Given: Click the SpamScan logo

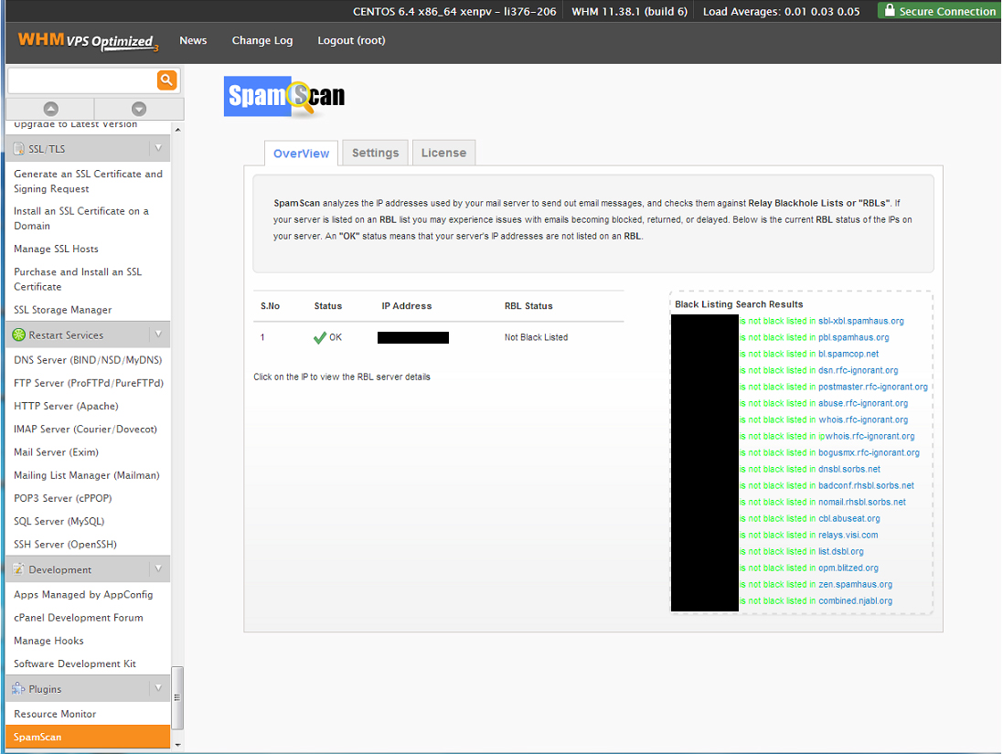Looking at the screenshot, I should (284, 97).
